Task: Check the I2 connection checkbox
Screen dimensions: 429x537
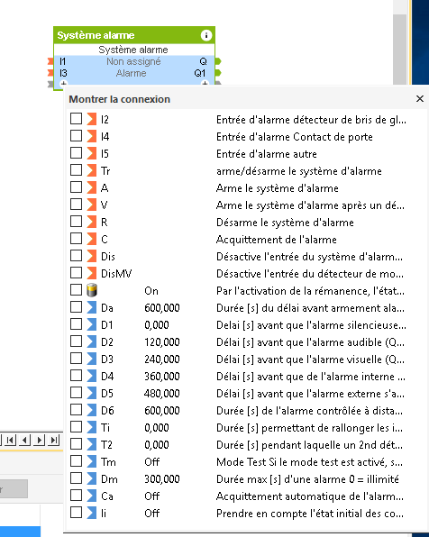Action: (76, 119)
